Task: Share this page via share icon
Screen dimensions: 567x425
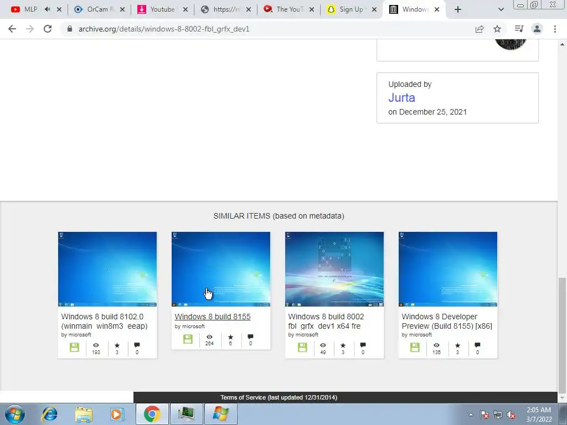Action: pyautogui.click(x=480, y=29)
